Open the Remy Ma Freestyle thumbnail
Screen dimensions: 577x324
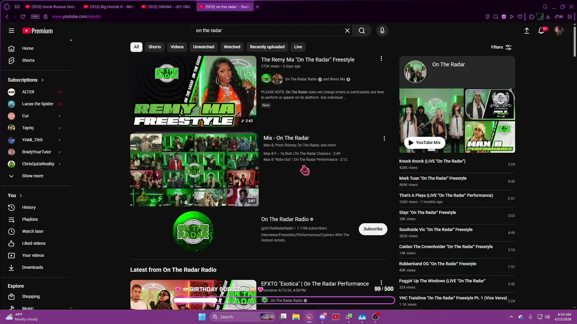193,91
